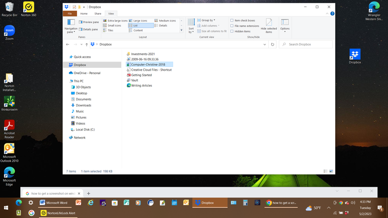Screen dimensions: 388x218
Task: Select the 2009-06-16 09.33.36 file
Action: point(143,59)
